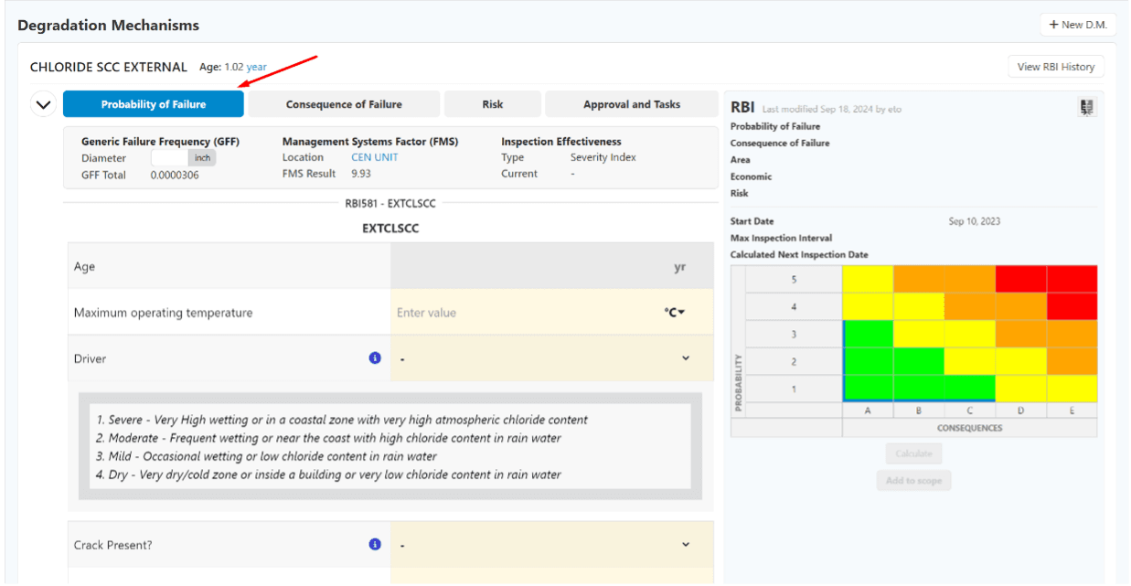Select the Probability of Failure tab
The width and height of the screenshot is (1131, 586).
click(154, 104)
